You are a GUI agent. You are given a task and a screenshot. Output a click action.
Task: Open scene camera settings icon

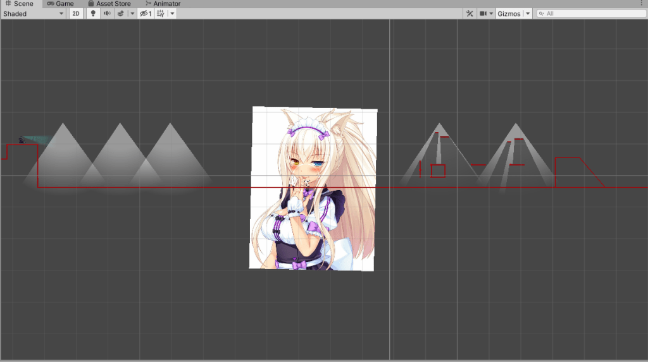click(483, 13)
